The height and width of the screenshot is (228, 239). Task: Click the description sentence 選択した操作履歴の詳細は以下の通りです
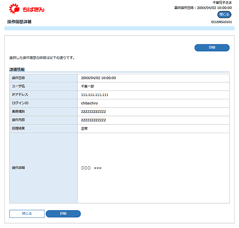tap(42, 58)
